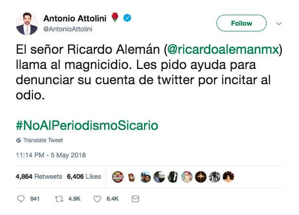View the 4,864 Retweets list

coord(39,176)
